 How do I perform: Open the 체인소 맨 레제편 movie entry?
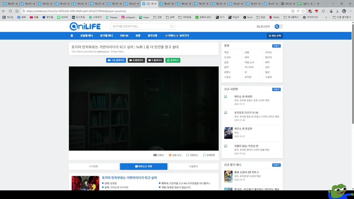pyautogui.click(x=243, y=96)
